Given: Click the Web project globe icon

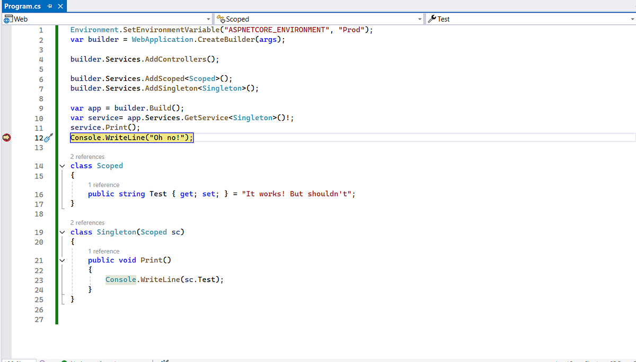Looking at the screenshot, I should pos(7,19).
